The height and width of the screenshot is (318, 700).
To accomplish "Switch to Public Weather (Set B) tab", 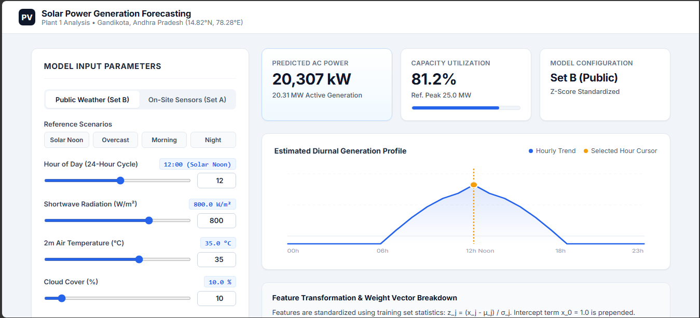I will point(92,100).
